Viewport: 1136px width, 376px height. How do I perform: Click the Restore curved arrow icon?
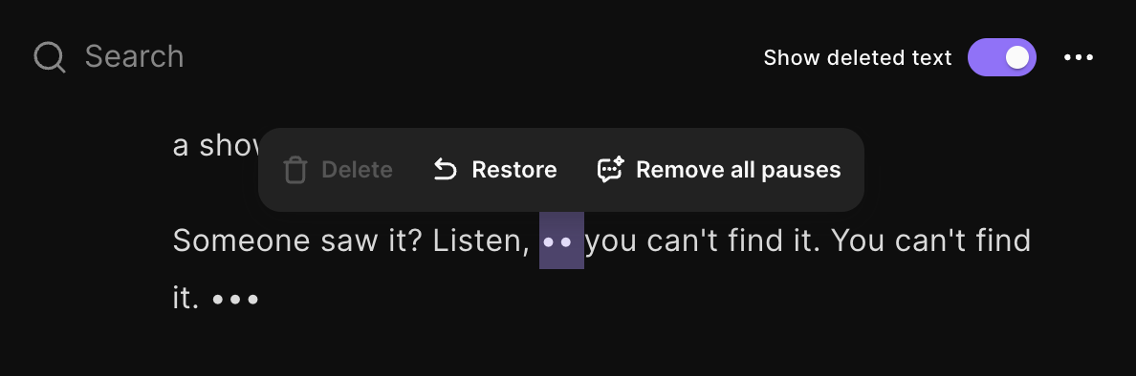[x=445, y=170]
